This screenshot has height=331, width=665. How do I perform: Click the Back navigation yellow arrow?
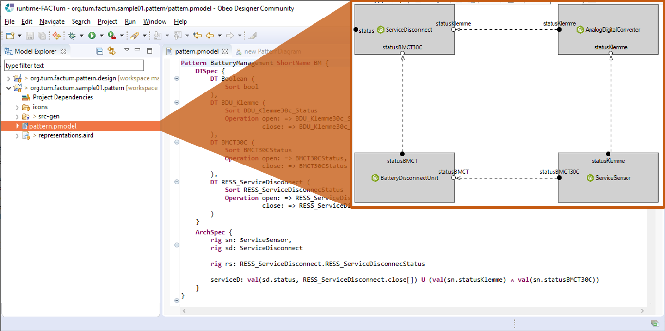pos(210,36)
